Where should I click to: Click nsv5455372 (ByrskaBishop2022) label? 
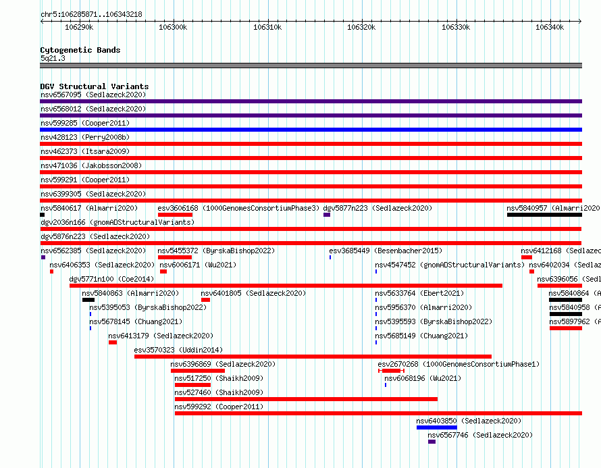tap(216, 251)
